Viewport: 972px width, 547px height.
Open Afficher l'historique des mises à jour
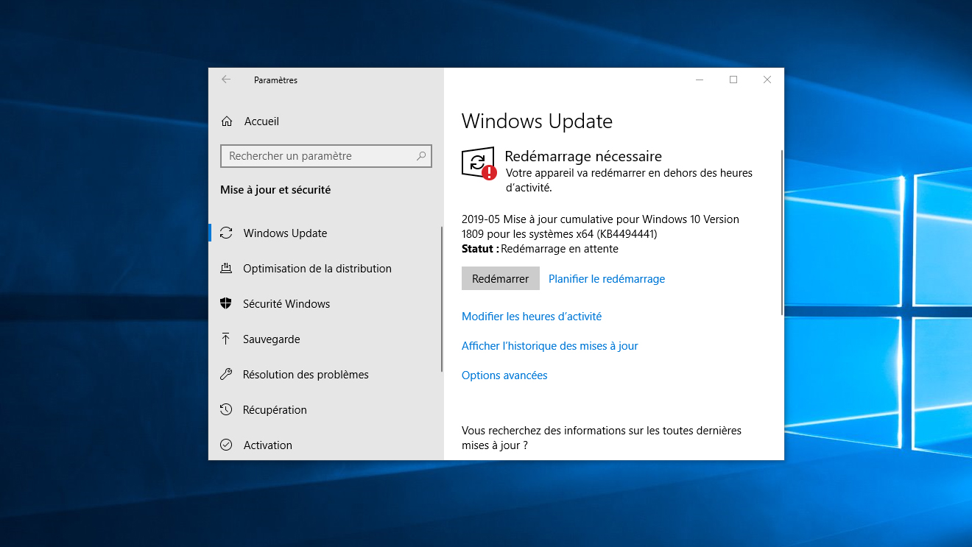click(x=550, y=346)
